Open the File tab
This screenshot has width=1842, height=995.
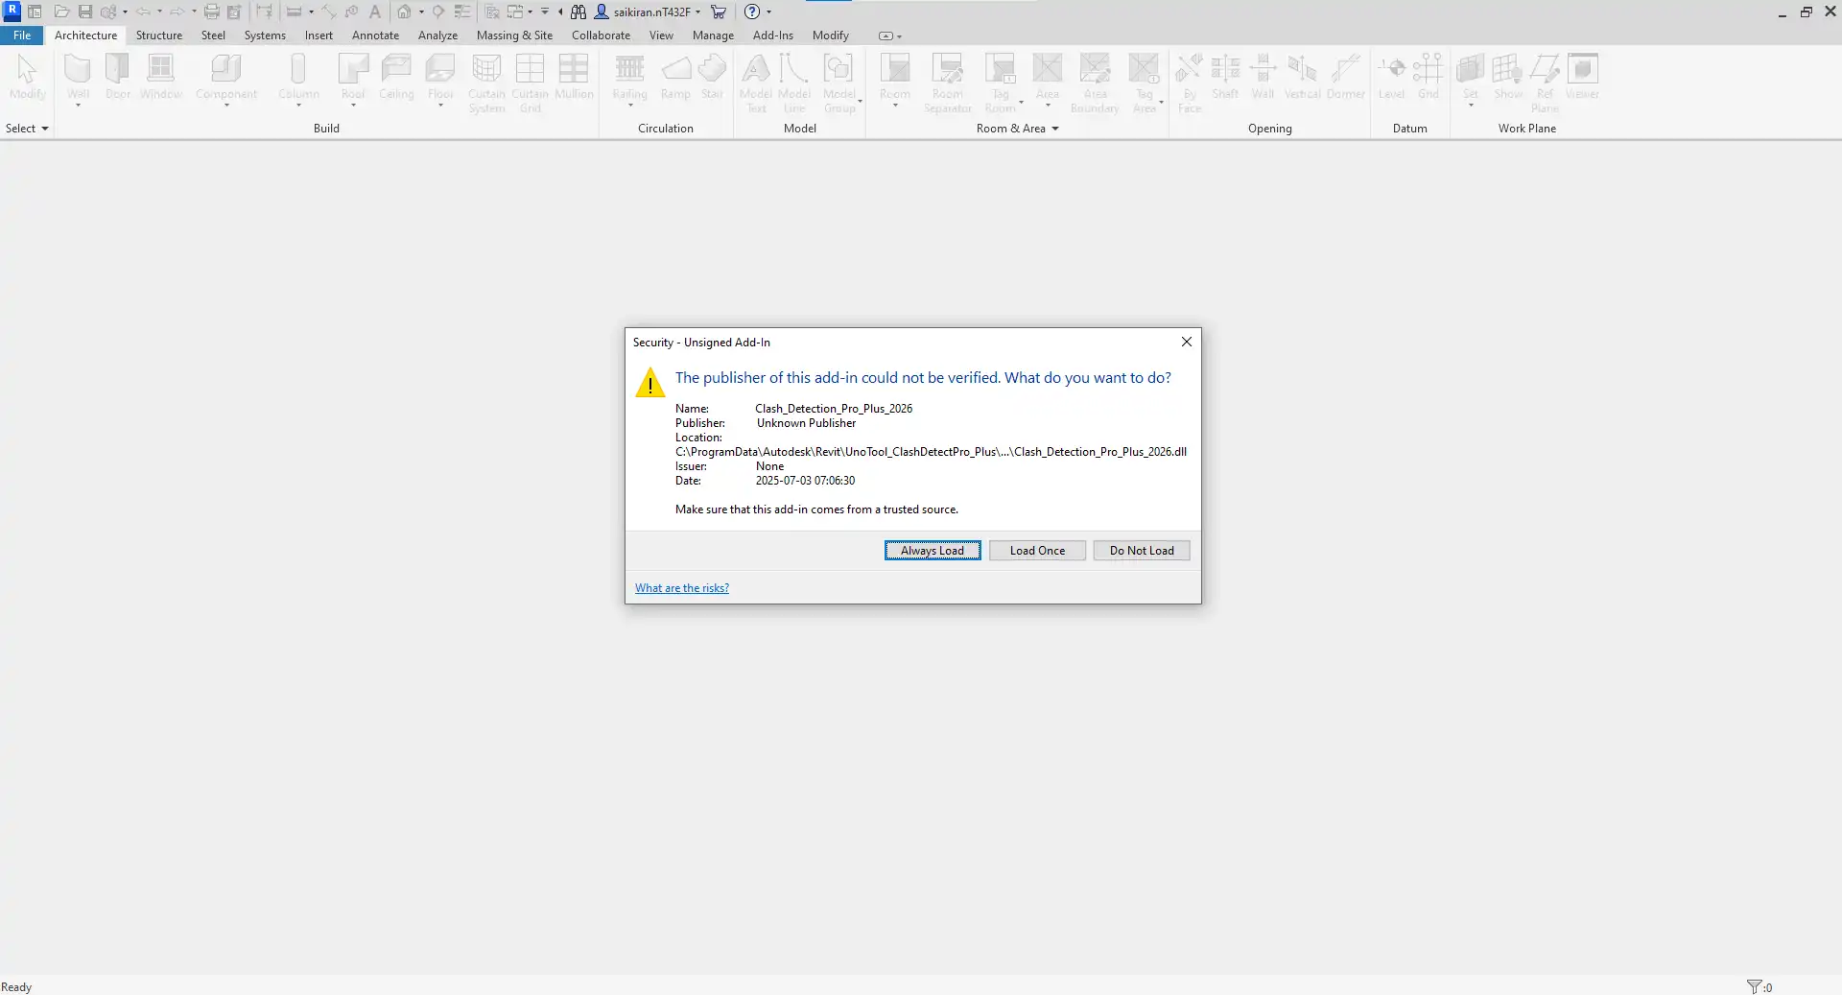22,36
